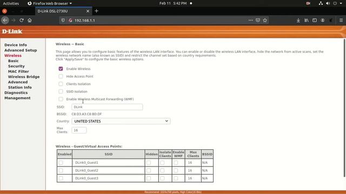Edit the DLink0_Guest3 SSID field
The width and height of the screenshot is (346, 194).
[x=108, y=178]
